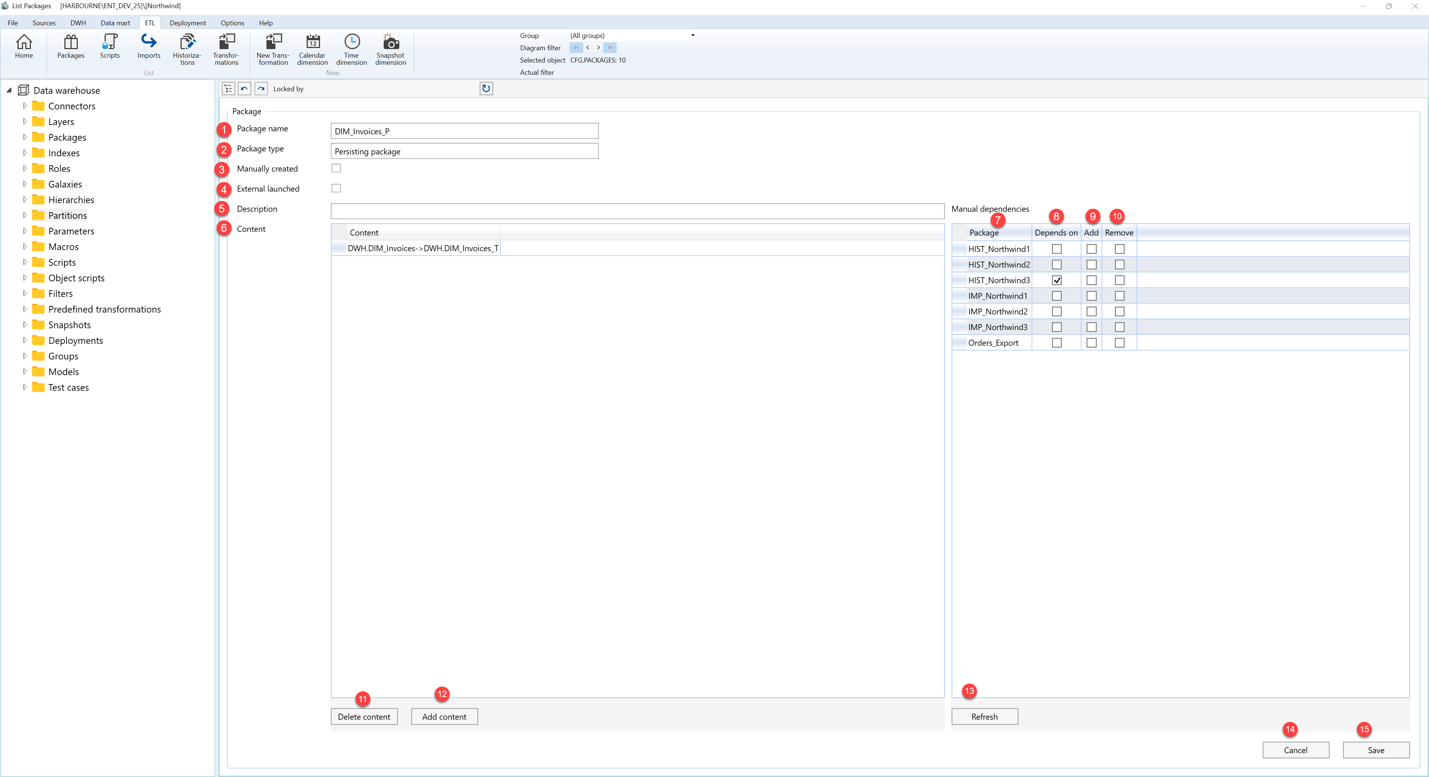Image resolution: width=1429 pixels, height=777 pixels.
Task: Switch to the Sources tab
Action: coord(44,23)
